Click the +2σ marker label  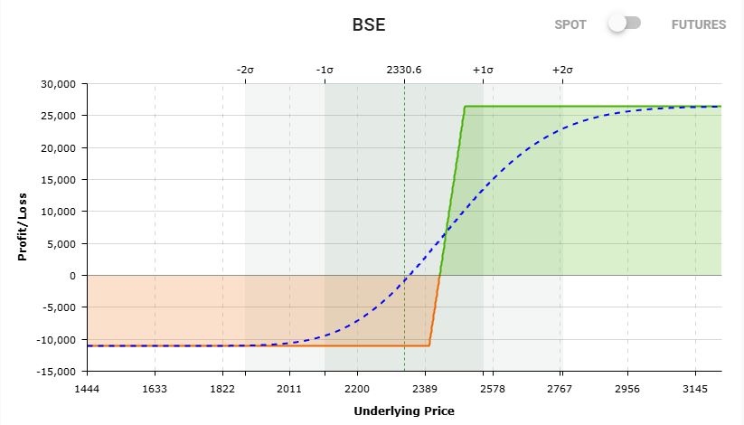[x=561, y=70]
